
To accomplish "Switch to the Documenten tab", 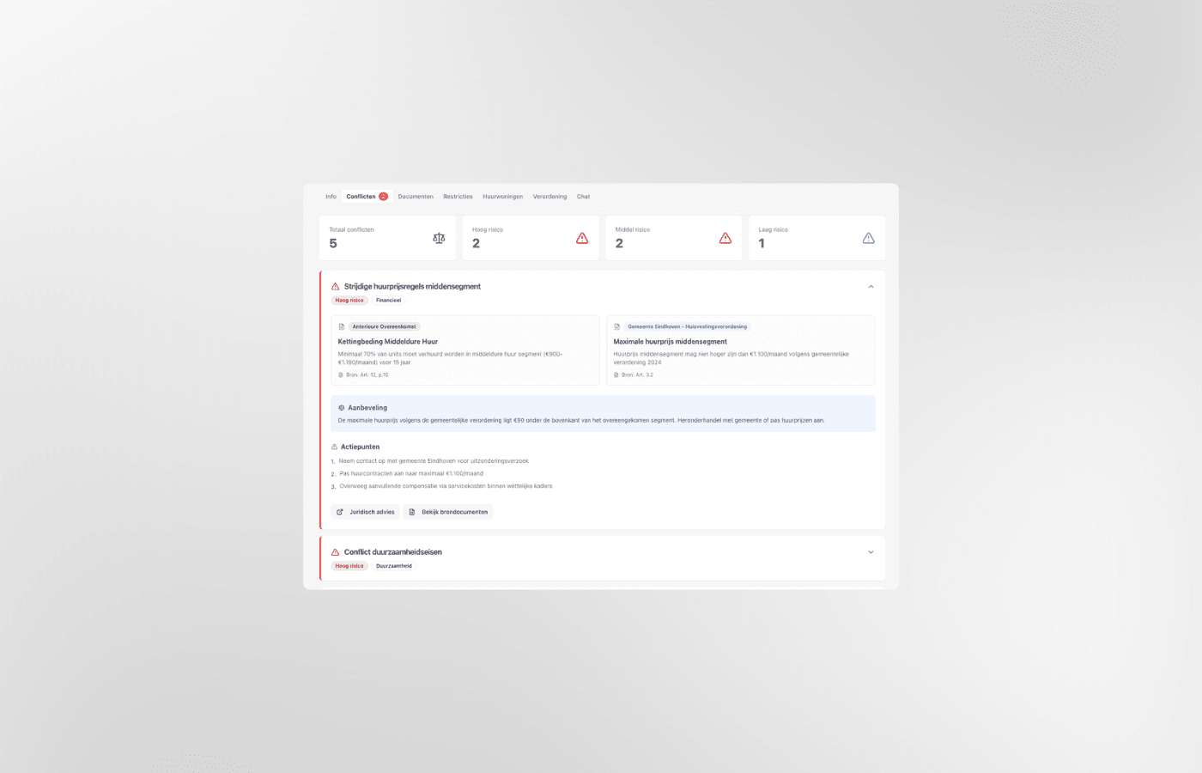I will click(x=416, y=197).
